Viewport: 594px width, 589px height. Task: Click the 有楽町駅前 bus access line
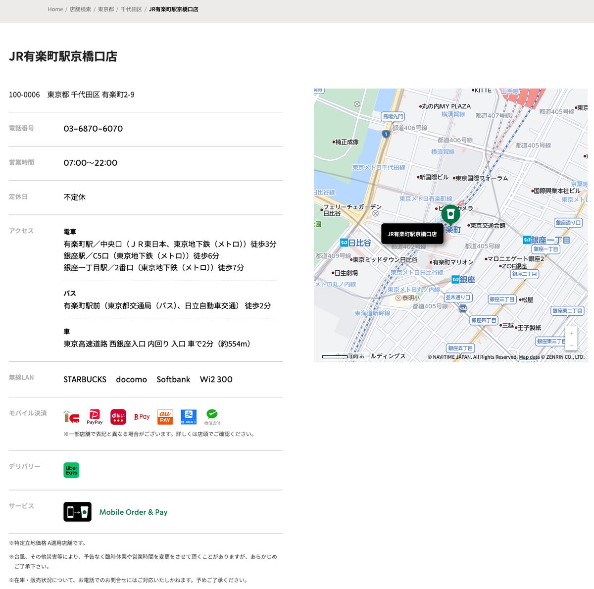coord(167,306)
